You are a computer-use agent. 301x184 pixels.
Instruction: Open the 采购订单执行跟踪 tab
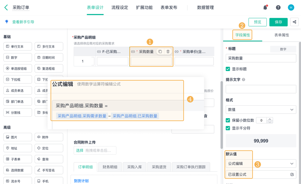(191, 167)
